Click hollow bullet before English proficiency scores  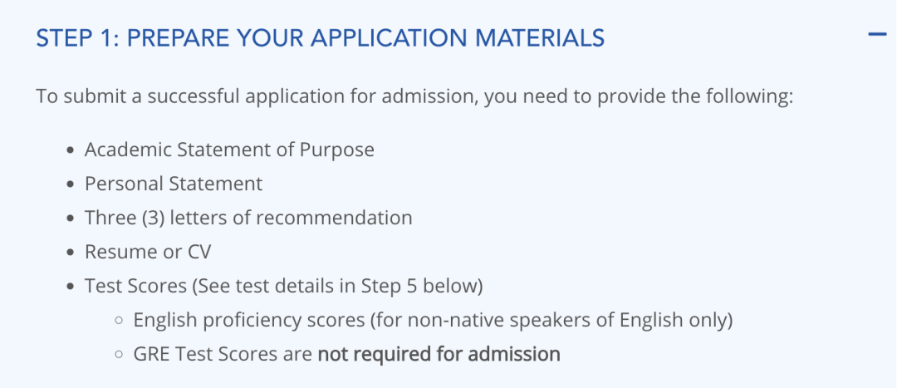coord(119,321)
